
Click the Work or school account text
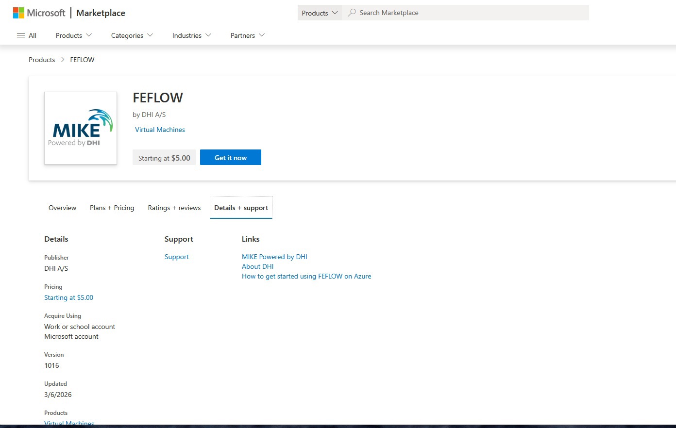(x=80, y=327)
